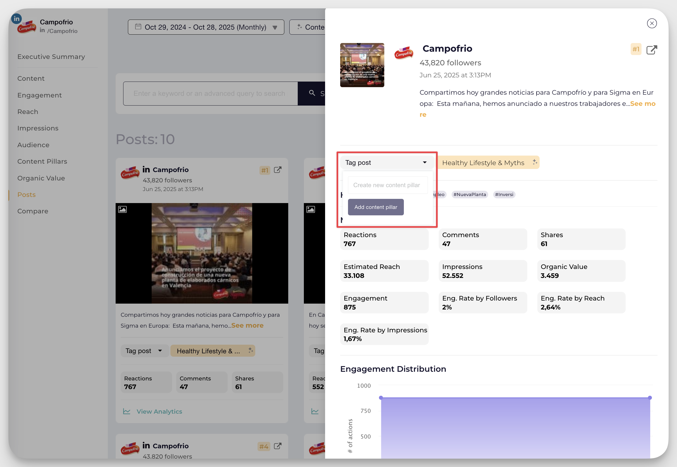Click the sparkle icon on Healthy Lifestyle & Myths tag
The image size is (677, 467).
pos(535,162)
